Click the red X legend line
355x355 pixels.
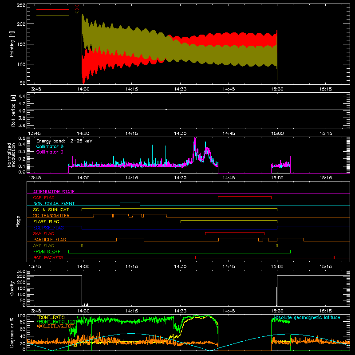point(53,9)
